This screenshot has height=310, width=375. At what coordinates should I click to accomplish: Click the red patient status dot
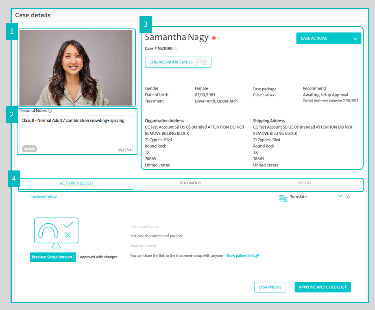[214, 38]
